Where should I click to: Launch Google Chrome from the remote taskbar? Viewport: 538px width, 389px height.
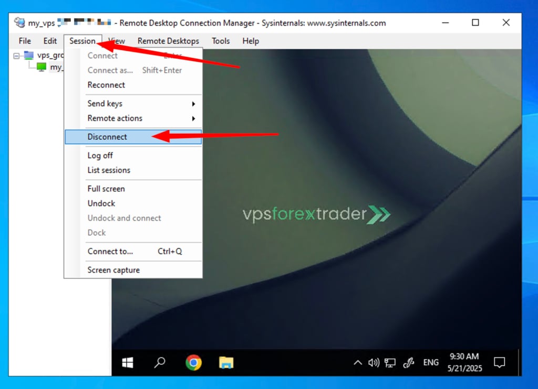(x=193, y=363)
